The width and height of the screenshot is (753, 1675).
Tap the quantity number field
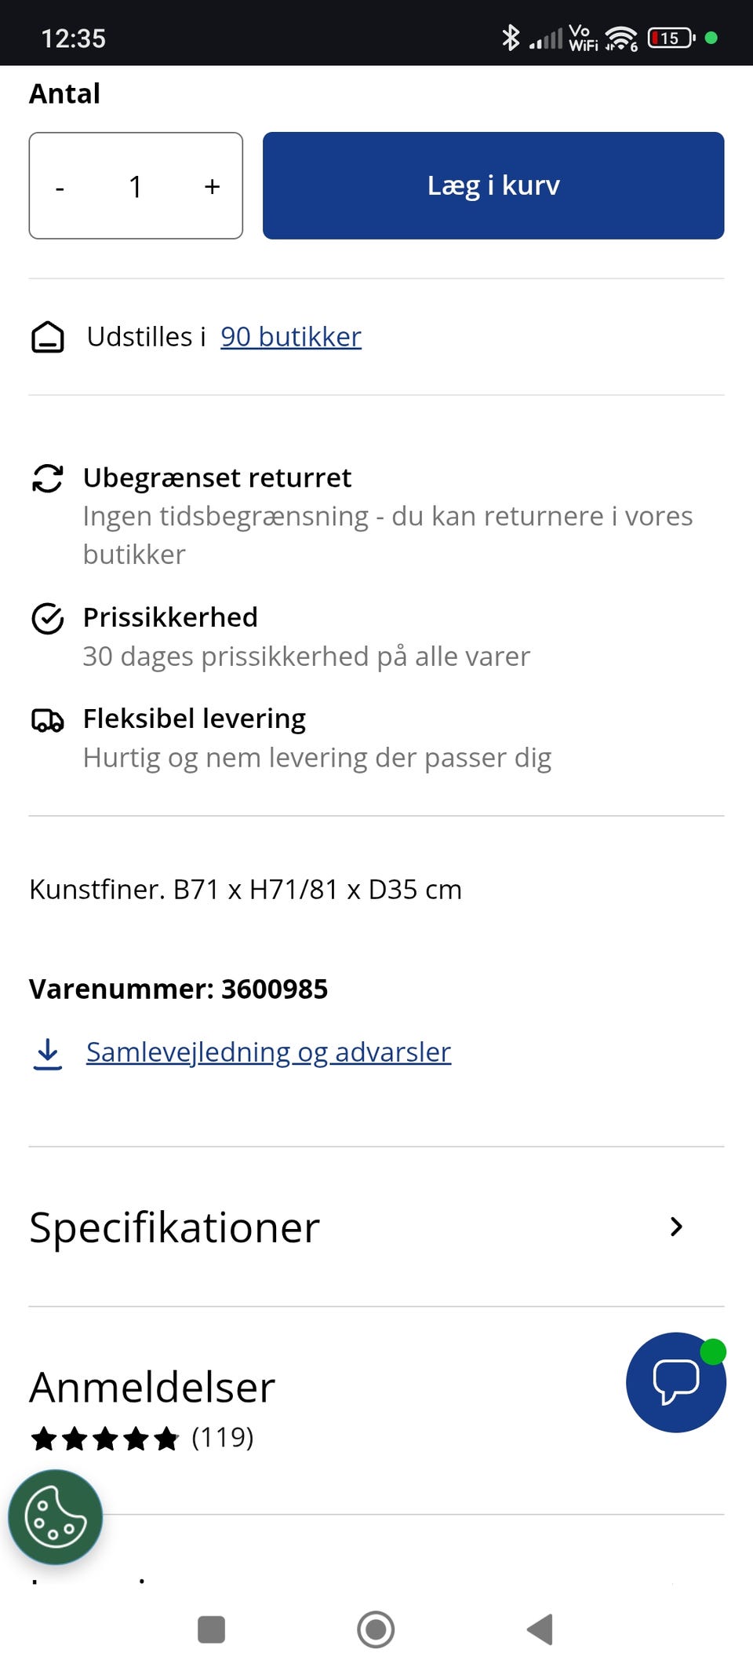point(136,187)
